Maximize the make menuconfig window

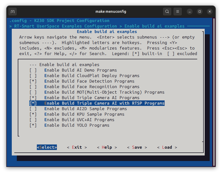(200, 12)
